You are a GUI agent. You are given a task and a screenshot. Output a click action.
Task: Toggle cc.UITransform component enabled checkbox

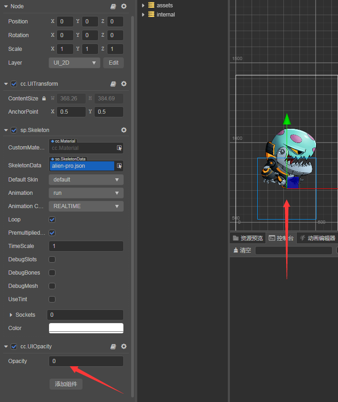14,84
